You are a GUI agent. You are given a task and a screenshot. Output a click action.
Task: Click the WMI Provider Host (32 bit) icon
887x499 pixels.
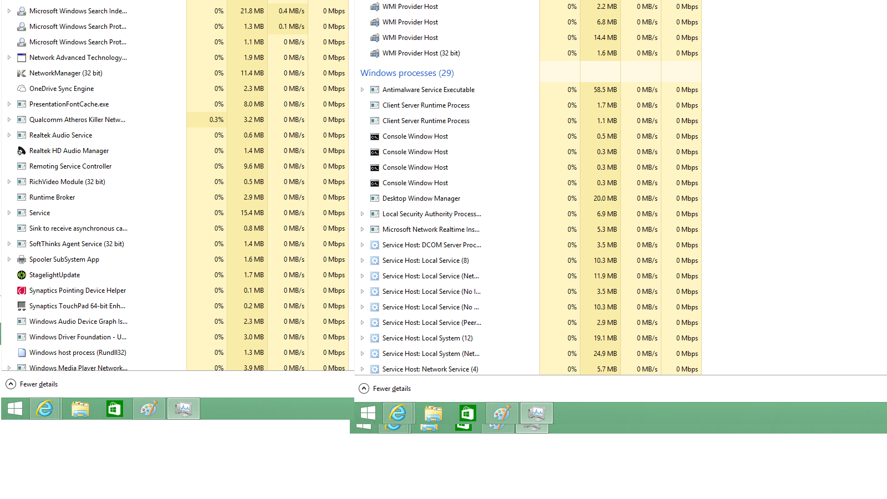pyautogui.click(x=375, y=53)
